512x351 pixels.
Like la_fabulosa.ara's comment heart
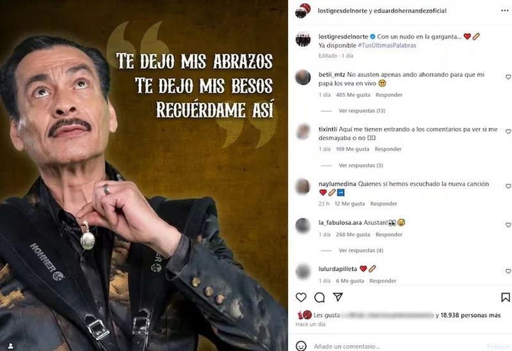pos(508,225)
